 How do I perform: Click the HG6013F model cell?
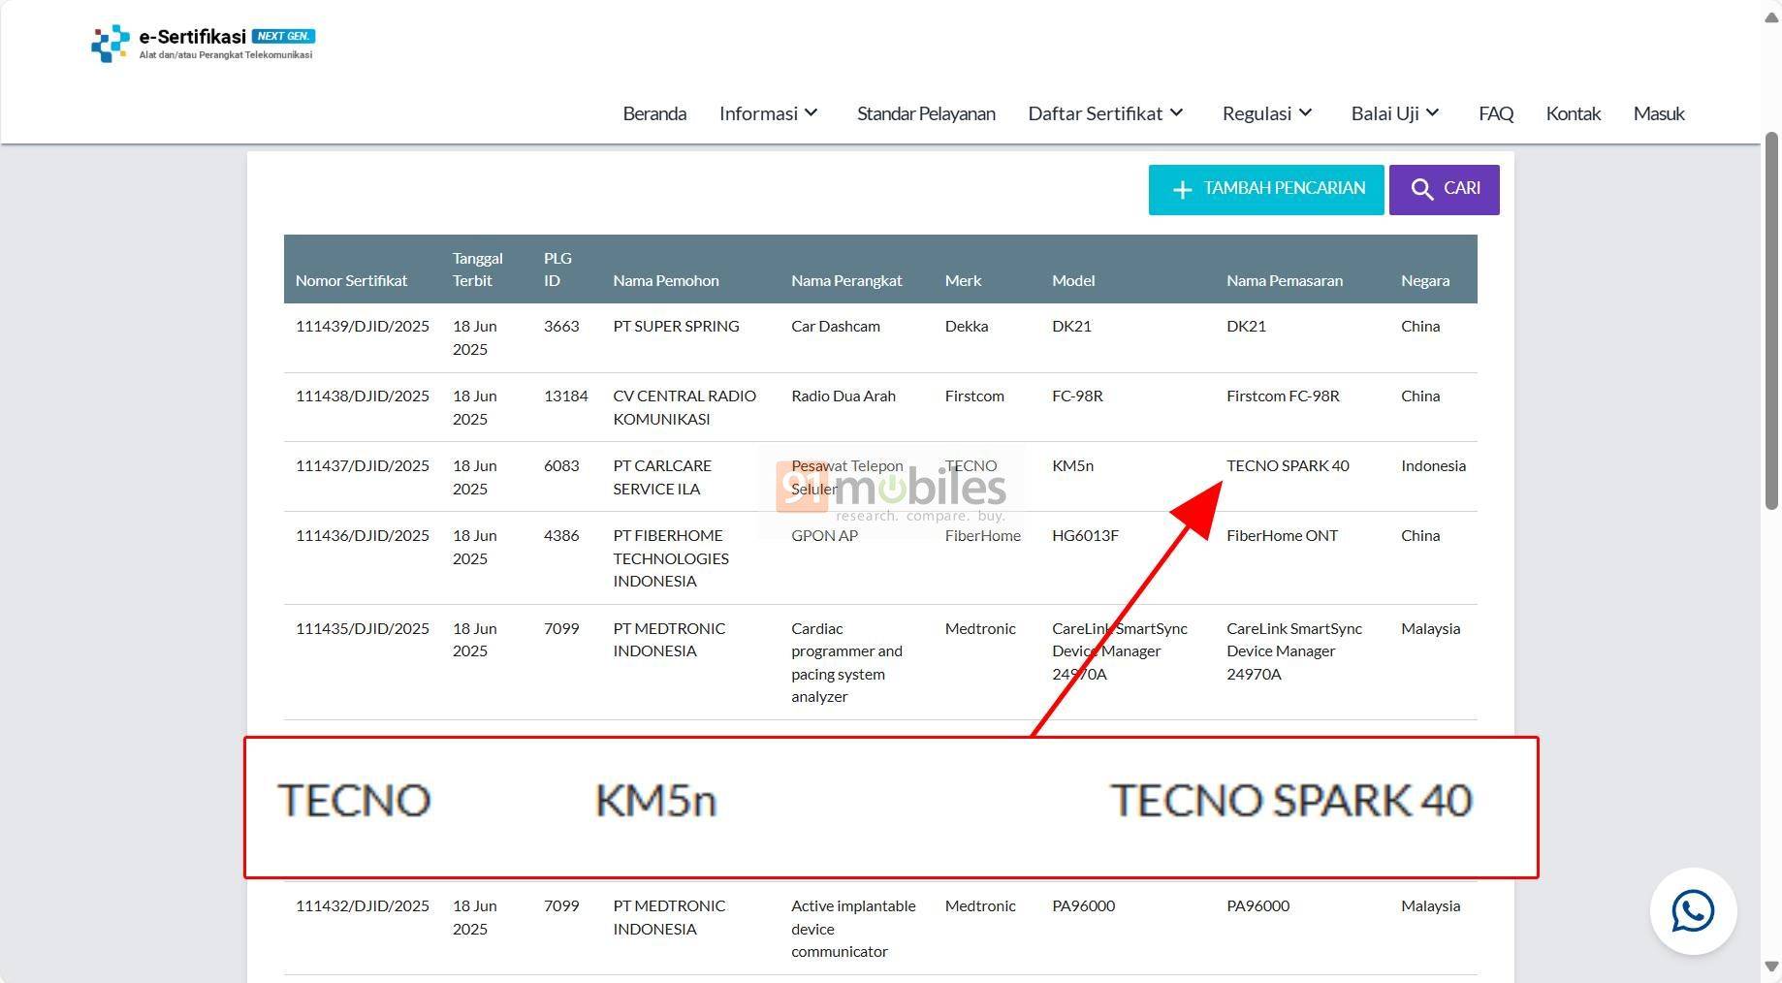point(1085,536)
